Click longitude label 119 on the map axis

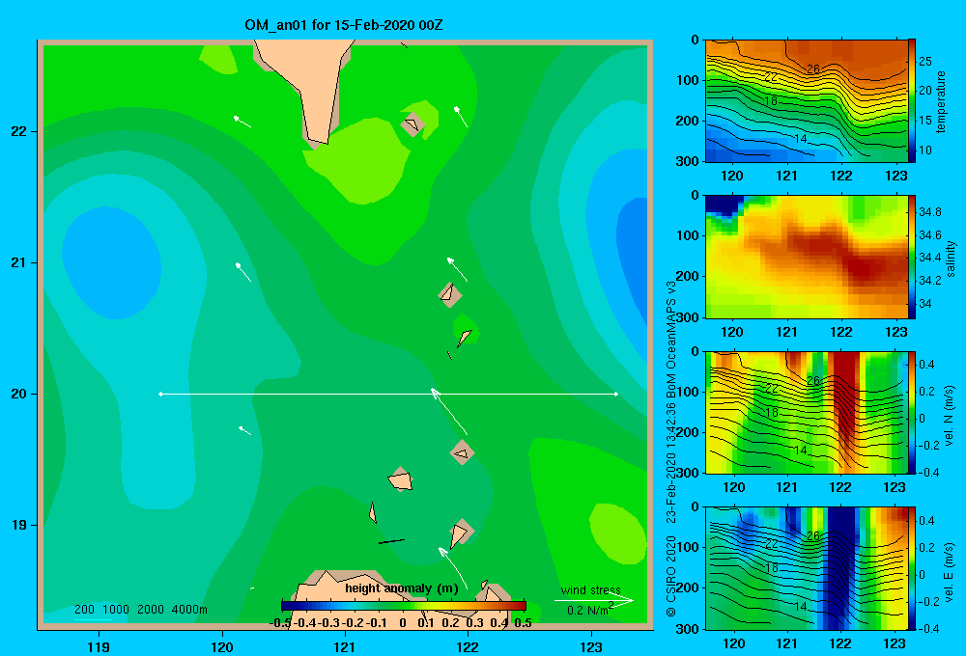click(99, 646)
